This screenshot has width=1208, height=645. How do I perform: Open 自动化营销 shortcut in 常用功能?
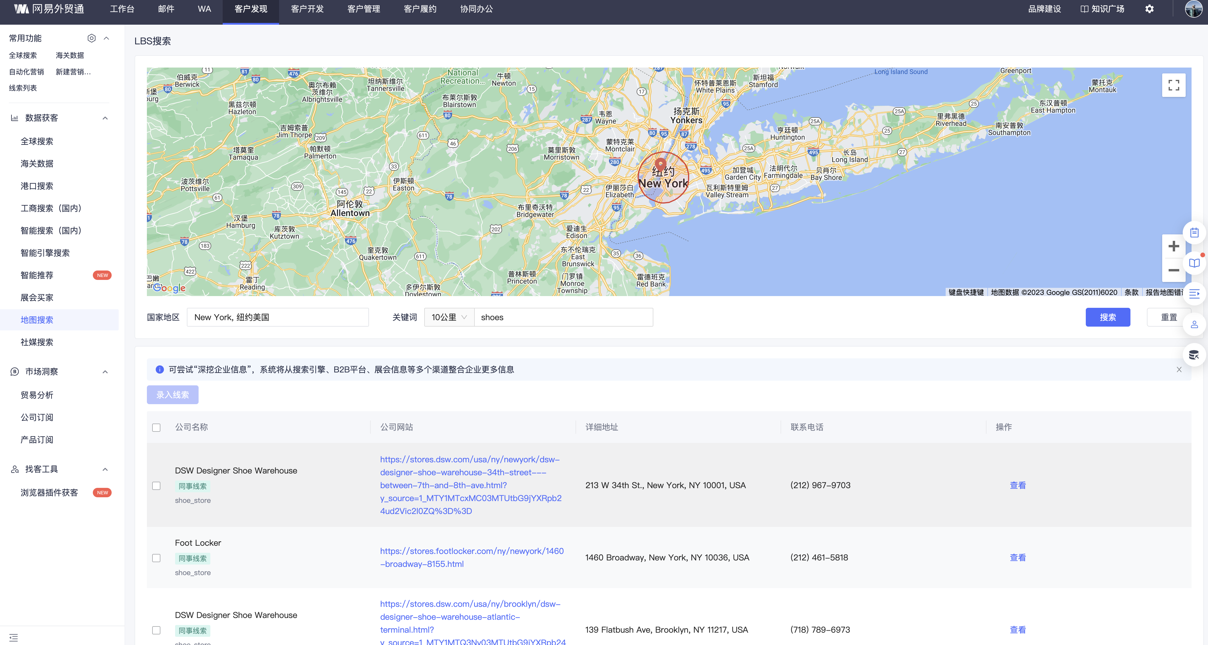(x=26, y=72)
